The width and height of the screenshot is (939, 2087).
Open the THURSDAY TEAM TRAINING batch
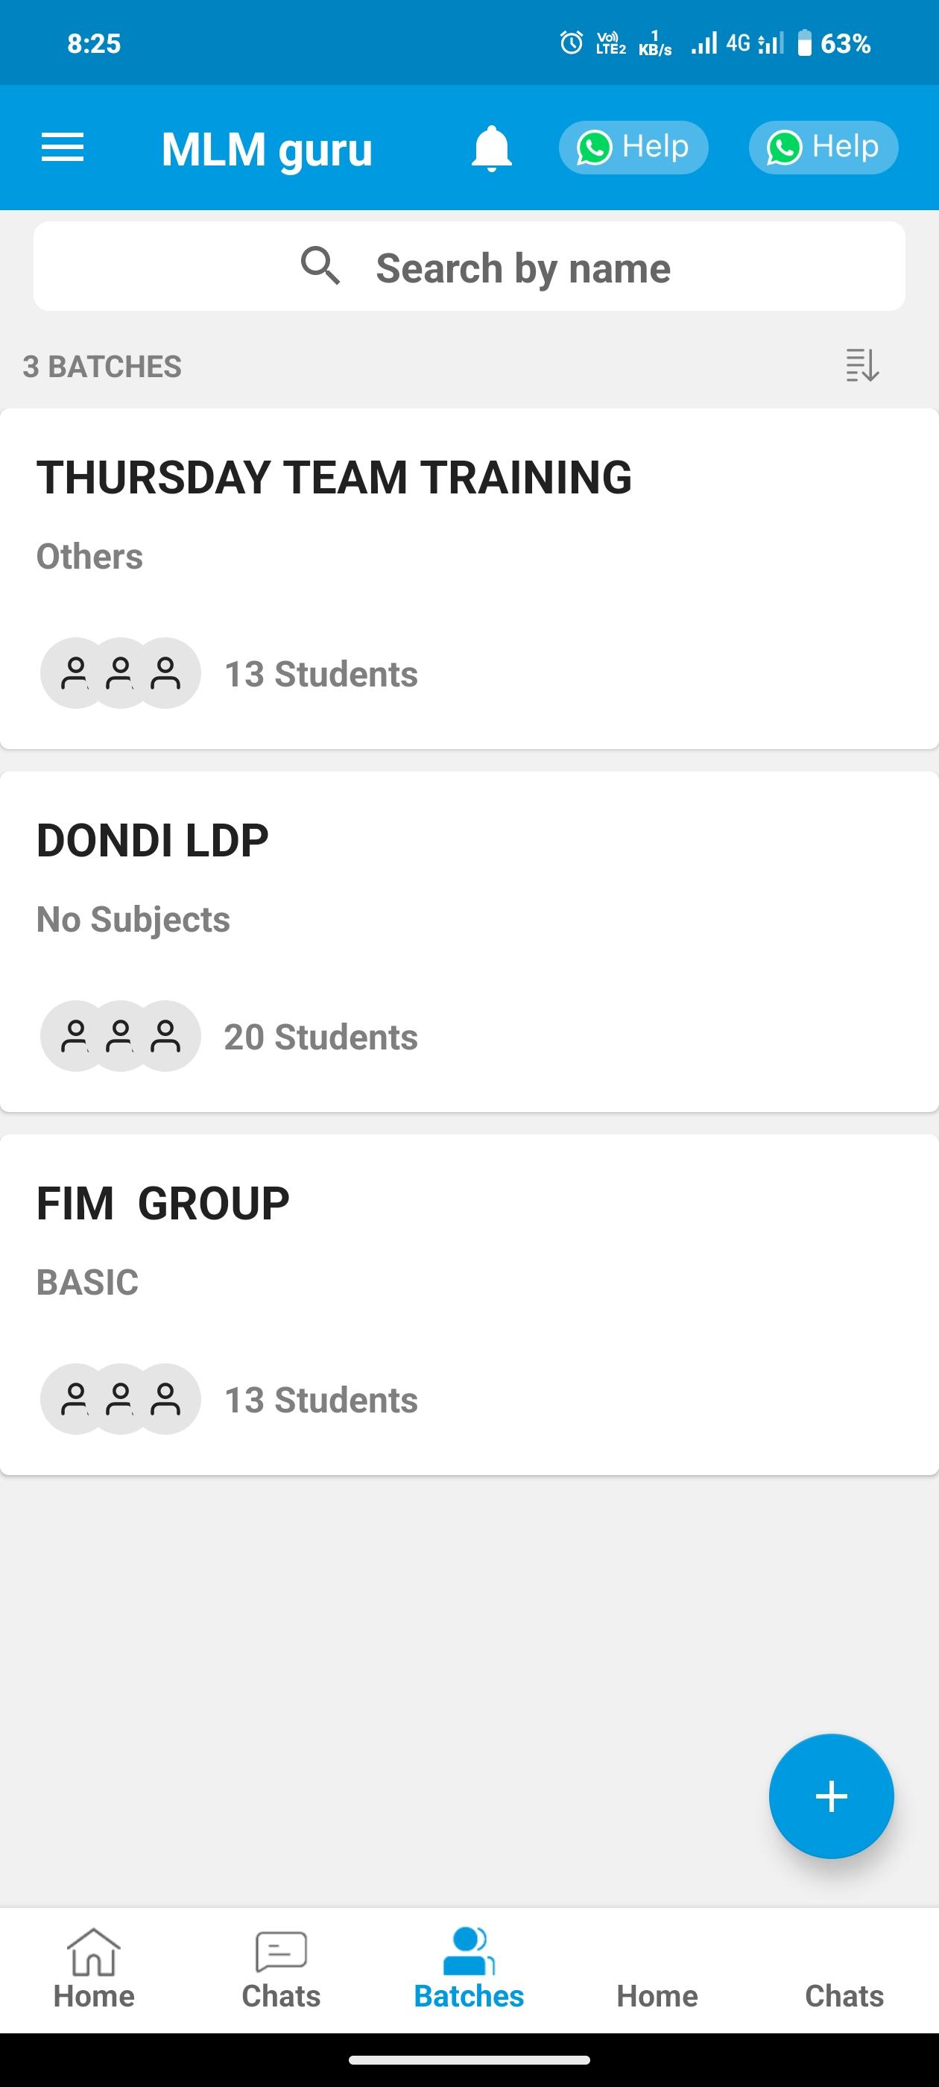point(334,477)
